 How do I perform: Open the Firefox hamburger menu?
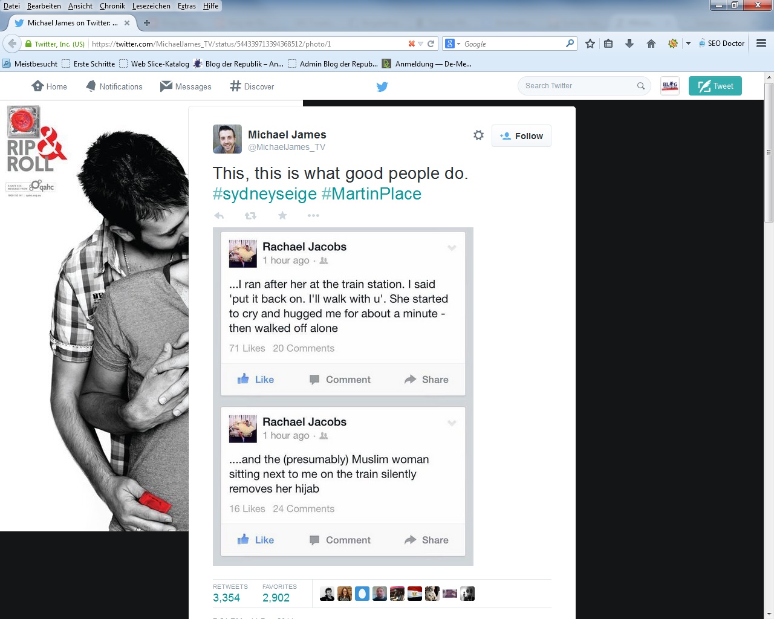[x=761, y=44]
